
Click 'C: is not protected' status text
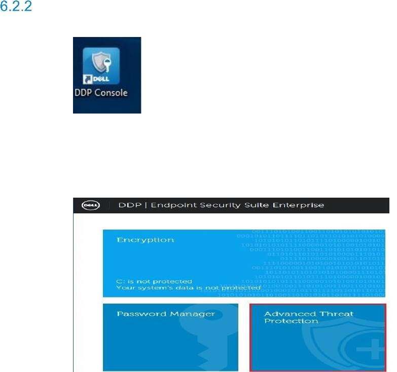click(154, 281)
